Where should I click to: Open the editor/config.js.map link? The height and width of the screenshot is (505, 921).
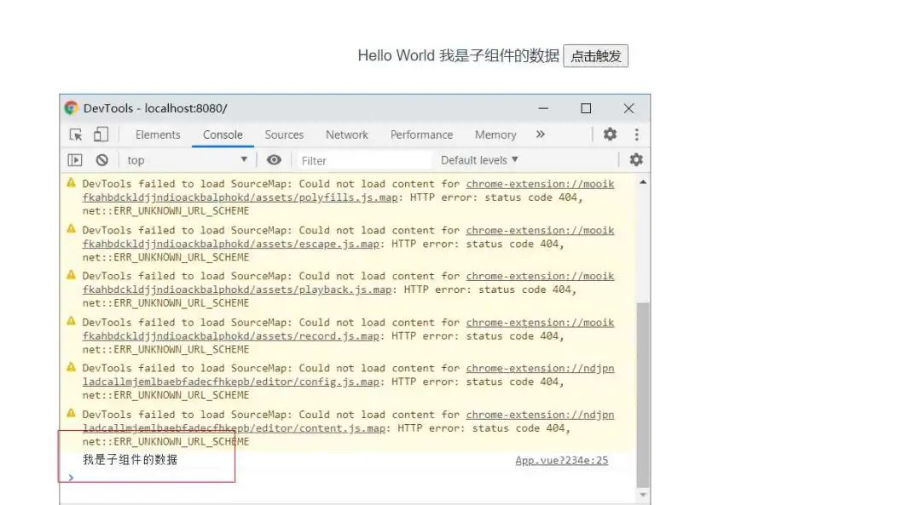(x=348, y=375)
